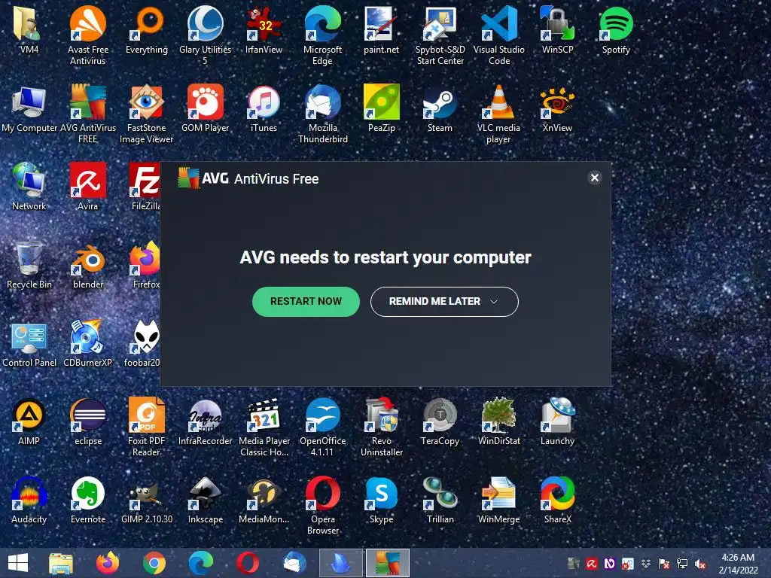Open the Everything search shortcut
The width and height of the screenshot is (771, 578).
pos(147,29)
